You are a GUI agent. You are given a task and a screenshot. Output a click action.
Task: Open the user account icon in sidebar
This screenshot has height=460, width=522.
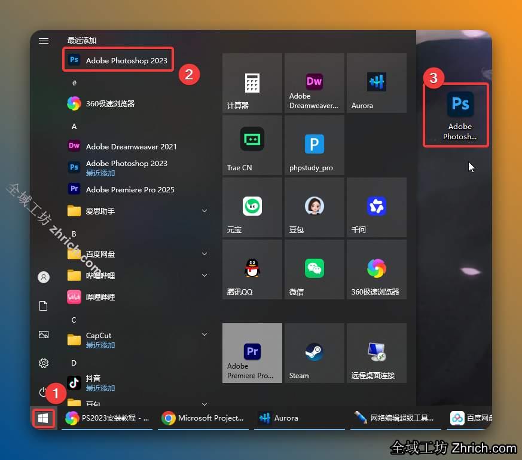pyautogui.click(x=44, y=277)
